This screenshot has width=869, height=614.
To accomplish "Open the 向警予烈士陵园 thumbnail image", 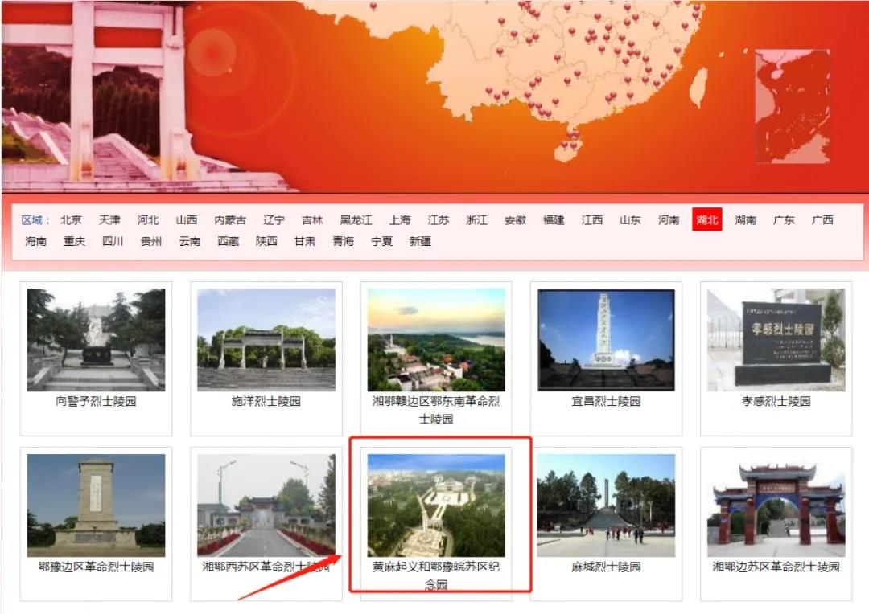I will pyautogui.click(x=96, y=339).
